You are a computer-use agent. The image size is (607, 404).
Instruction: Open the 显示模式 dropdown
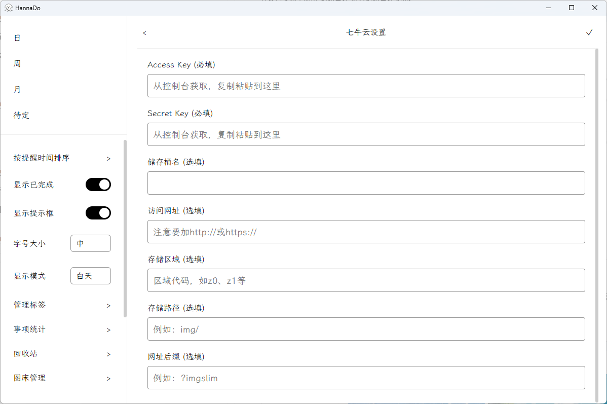(90, 276)
